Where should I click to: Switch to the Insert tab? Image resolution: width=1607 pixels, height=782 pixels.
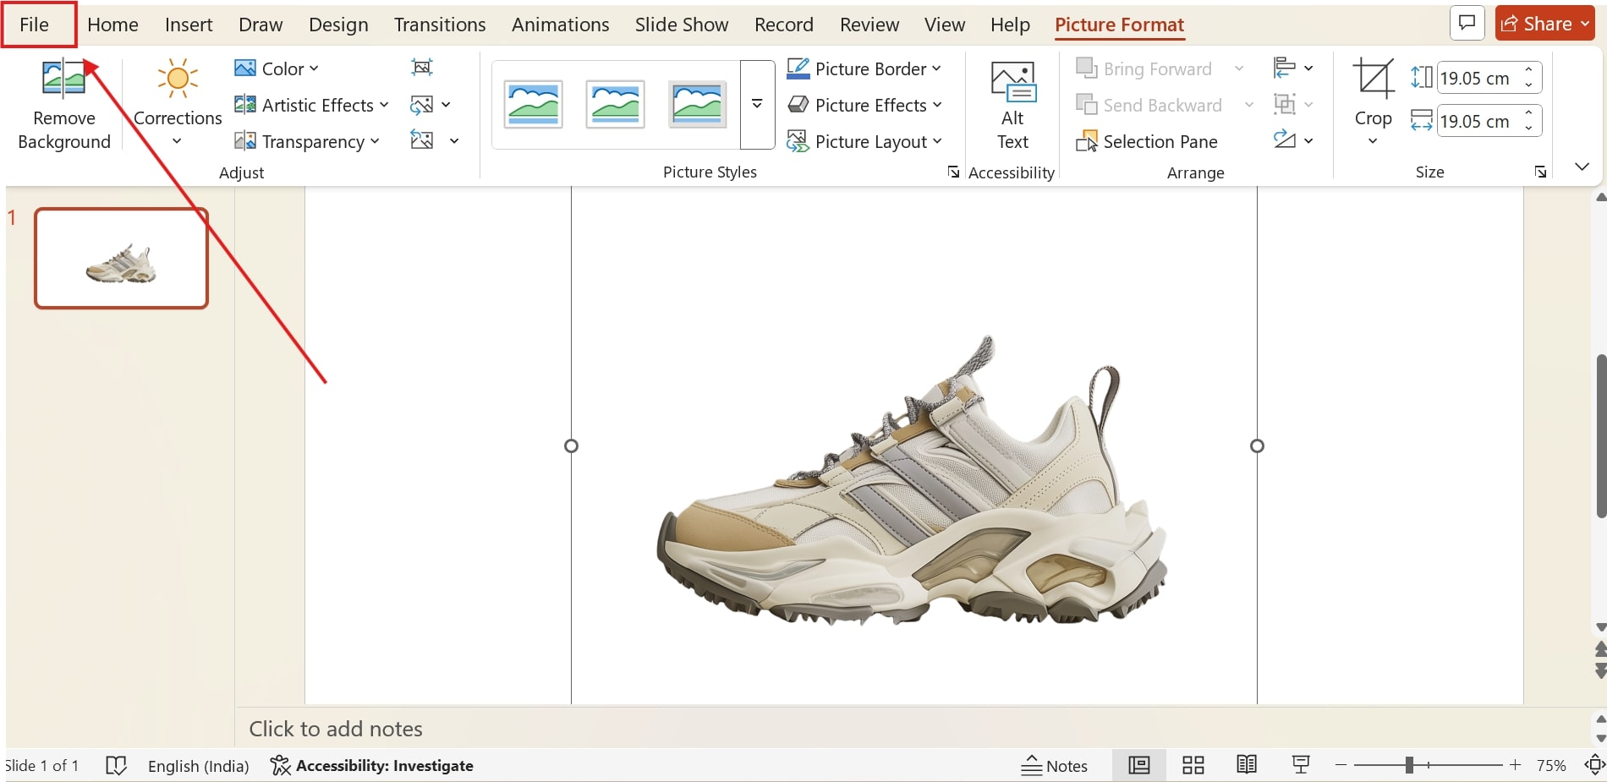click(x=189, y=25)
